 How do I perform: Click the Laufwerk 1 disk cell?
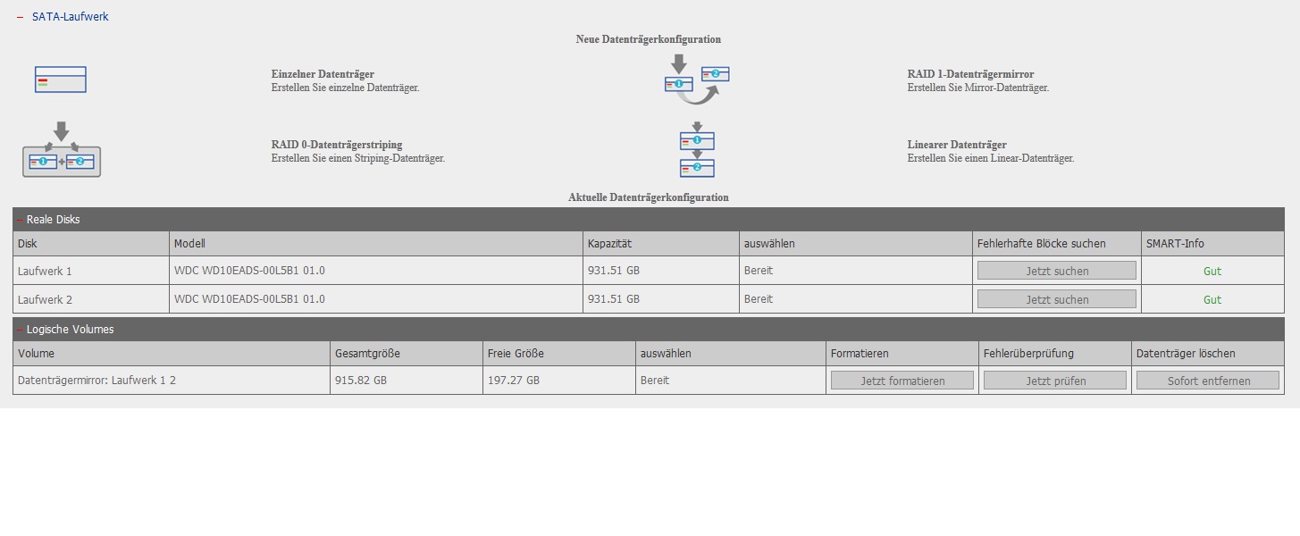click(x=91, y=271)
